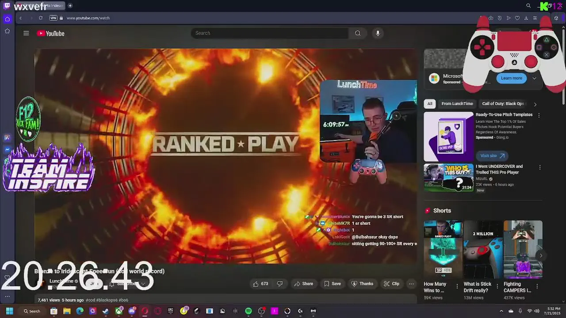Viewport: 566px width, 318px height.
Task: Take a snapshot with the camera icon
Action: (491, 18)
